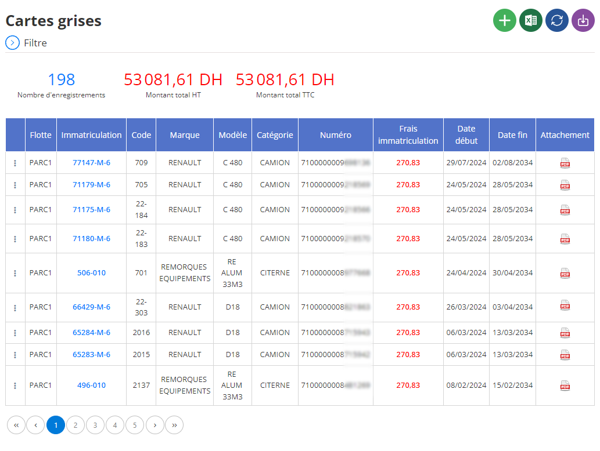Refresh the Cartes grises list
Screen dimensions: 600x451
point(557,20)
